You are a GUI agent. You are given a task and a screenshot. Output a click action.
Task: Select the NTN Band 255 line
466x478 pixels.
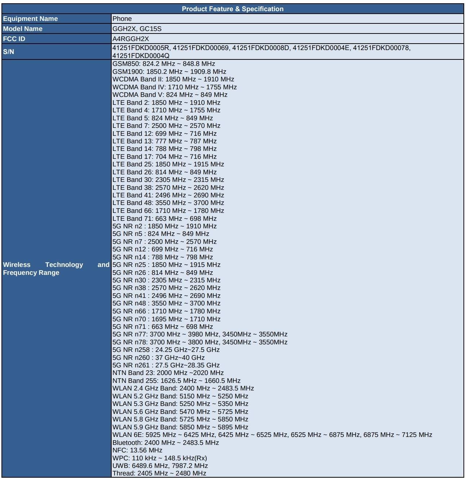176,381
